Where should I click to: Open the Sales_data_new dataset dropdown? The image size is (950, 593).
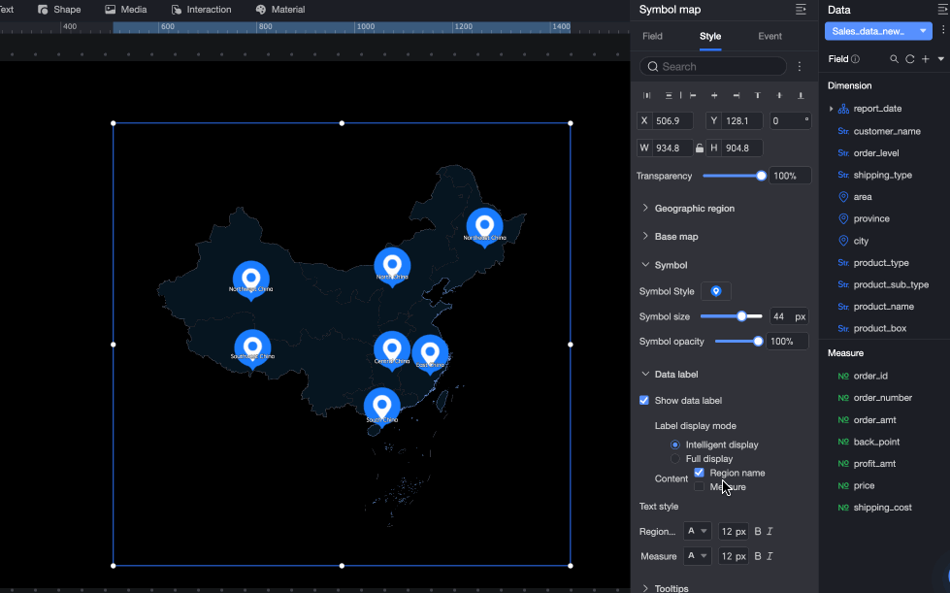878,31
